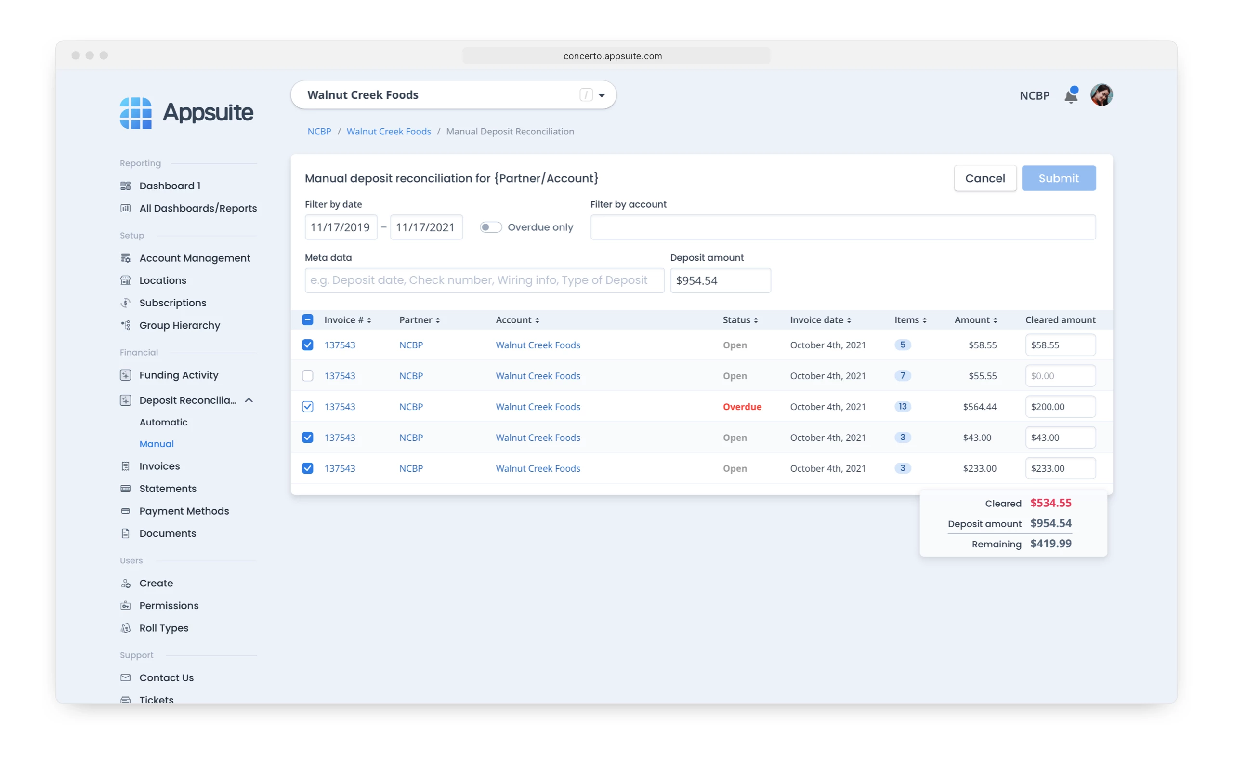
Task: Toggle the select-all checkbox in table header
Action: coord(308,320)
